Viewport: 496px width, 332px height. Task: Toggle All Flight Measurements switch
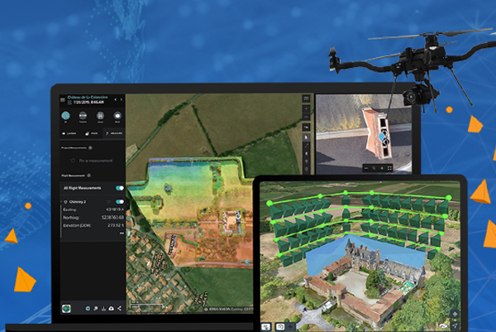coord(120,190)
